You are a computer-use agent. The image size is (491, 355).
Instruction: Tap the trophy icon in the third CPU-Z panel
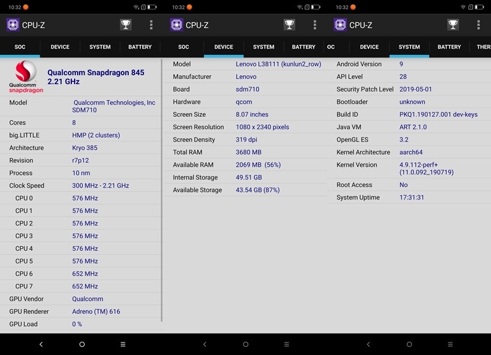pos(453,25)
